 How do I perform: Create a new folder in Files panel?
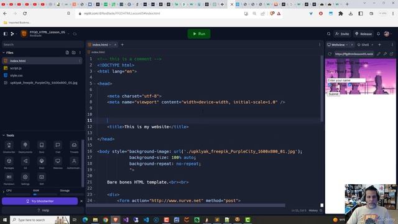click(73, 52)
